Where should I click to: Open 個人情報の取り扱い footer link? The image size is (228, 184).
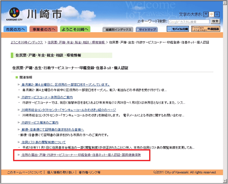coord(61,173)
